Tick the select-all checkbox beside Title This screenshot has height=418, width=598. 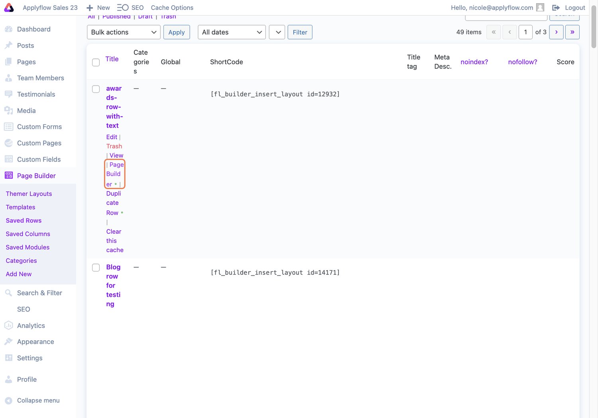point(96,62)
